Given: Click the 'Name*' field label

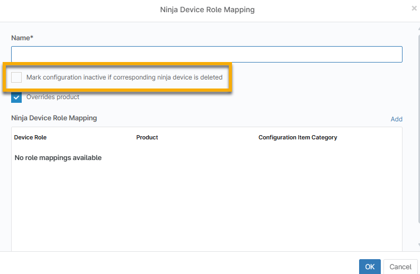Looking at the screenshot, I should (22, 38).
